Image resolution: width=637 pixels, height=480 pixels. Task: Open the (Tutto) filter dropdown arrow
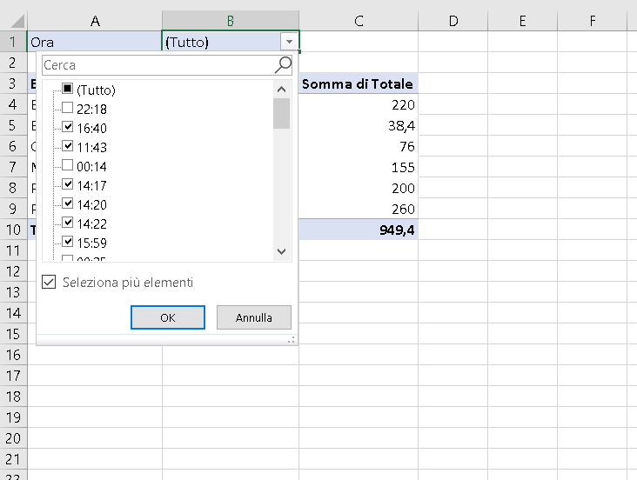point(289,42)
